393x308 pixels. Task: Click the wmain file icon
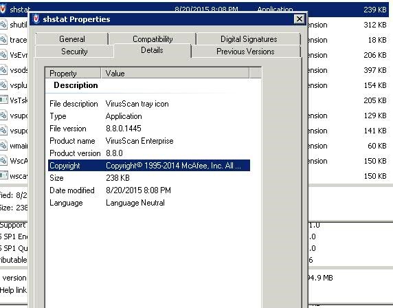(x=3, y=146)
